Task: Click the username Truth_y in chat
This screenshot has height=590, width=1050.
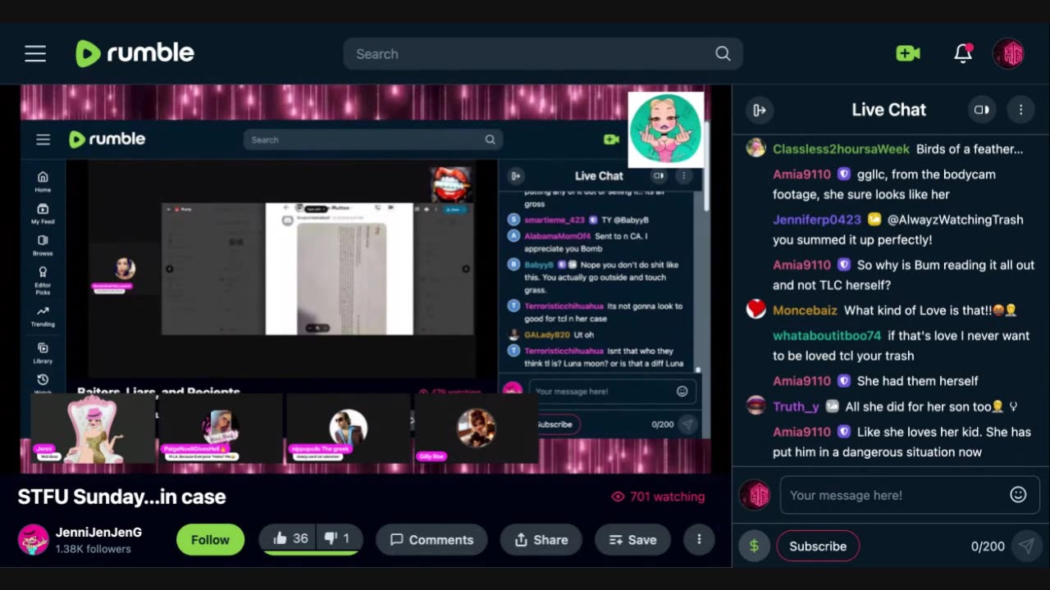Action: coord(796,406)
